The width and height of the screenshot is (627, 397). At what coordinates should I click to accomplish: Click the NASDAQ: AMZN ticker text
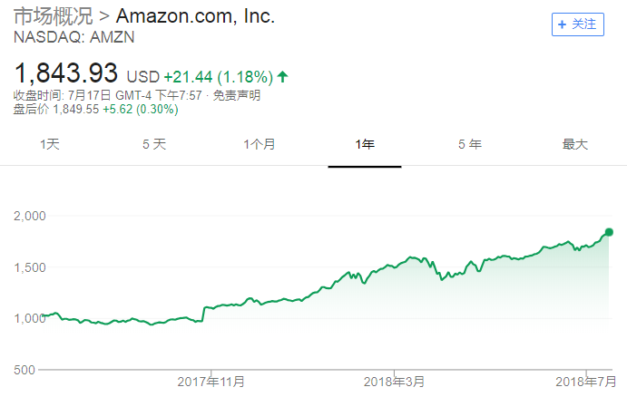(x=64, y=37)
